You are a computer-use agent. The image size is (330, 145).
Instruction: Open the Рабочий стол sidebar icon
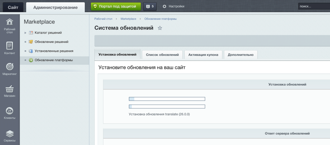point(10,22)
